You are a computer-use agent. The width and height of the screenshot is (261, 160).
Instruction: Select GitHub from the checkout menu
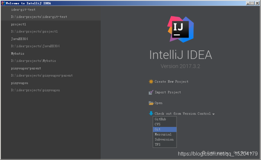coord(165,119)
